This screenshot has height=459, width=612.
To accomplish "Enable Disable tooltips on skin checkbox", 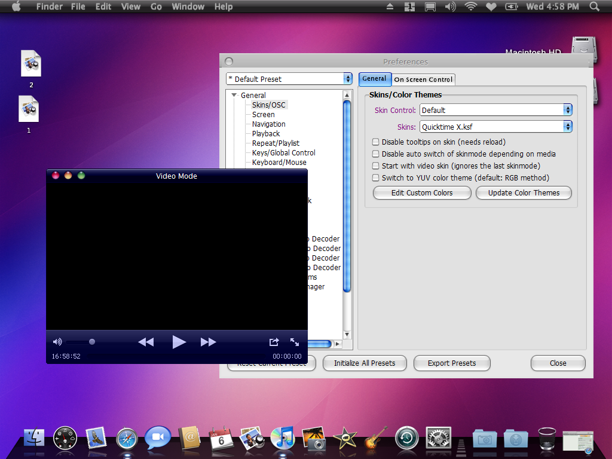I will (376, 142).
